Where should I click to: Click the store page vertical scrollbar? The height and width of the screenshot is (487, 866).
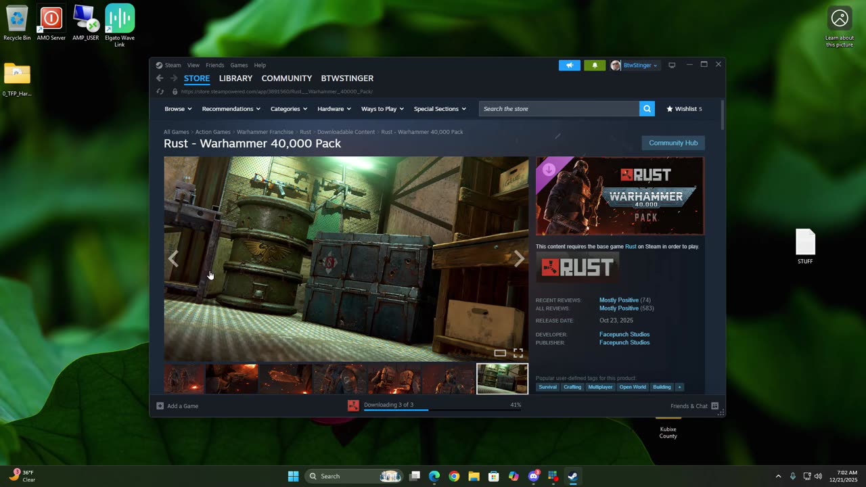click(722, 115)
